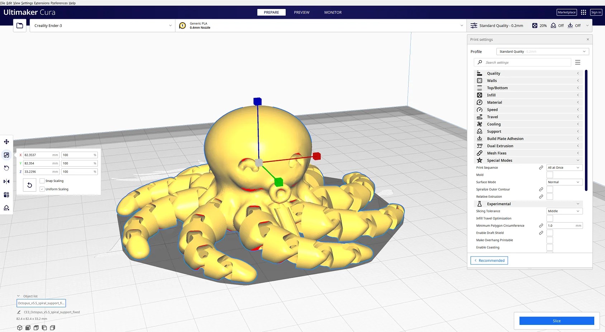Open the File menu
Image resolution: width=605 pixels, height=332 pixels.
tap(3, 3)
